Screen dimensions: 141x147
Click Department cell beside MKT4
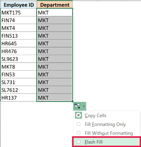click(55, 28)
